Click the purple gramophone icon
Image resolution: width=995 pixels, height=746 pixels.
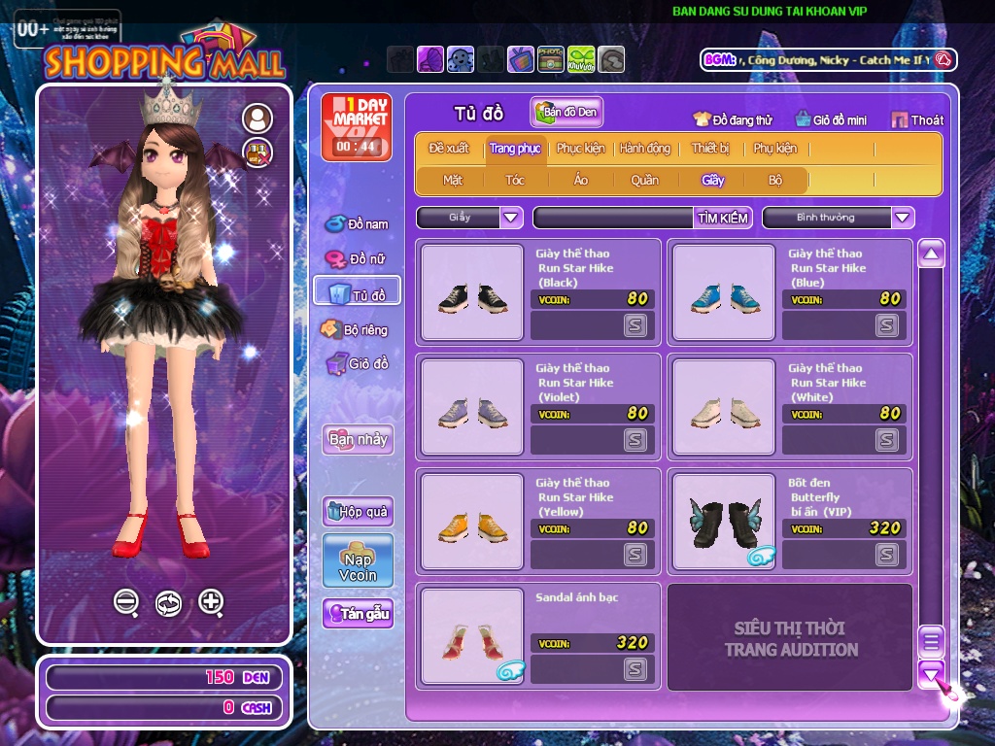(430, 59)
